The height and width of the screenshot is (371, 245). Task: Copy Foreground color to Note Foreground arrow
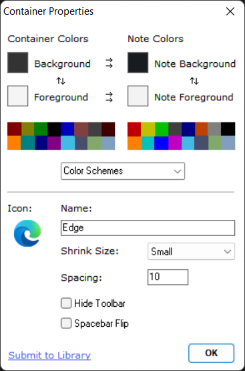109,97
